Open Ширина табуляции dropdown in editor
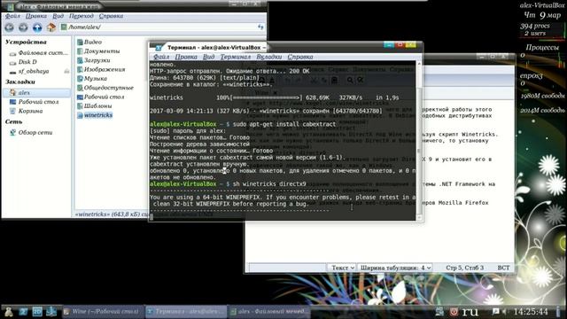Image resolution: width=567 pixels, height=319 pixels. (396, 268)
